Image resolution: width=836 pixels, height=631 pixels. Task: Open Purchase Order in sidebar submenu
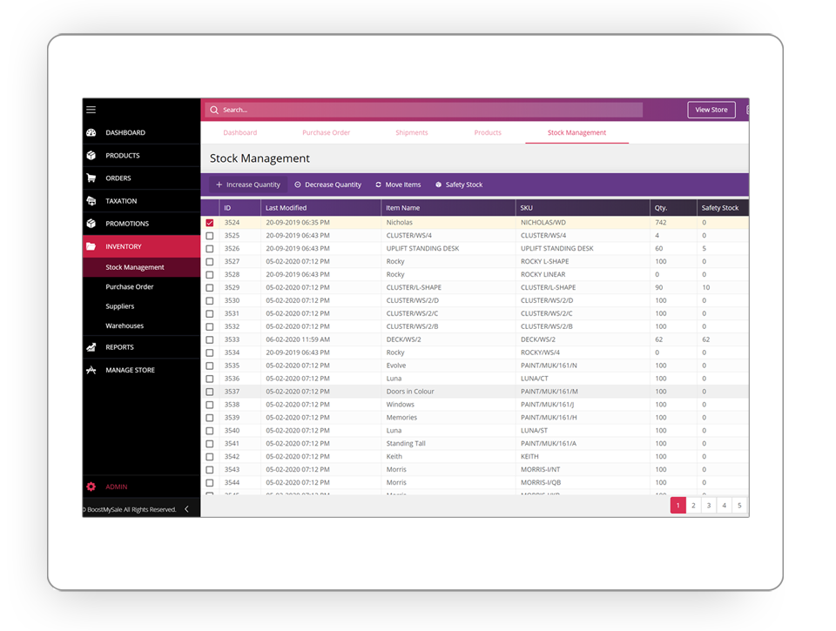(x=130, y=286)
